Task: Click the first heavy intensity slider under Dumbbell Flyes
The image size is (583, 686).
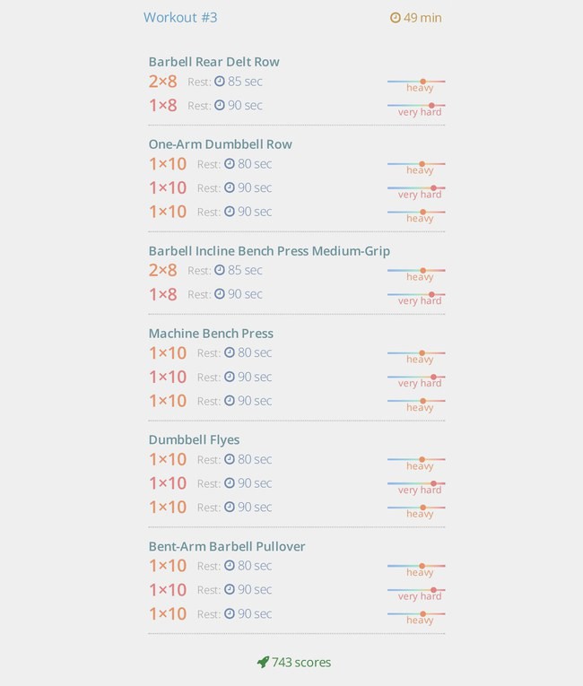Action: tap(416, 459)
